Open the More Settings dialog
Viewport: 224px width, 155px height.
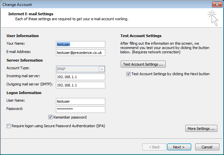(201, 129)
